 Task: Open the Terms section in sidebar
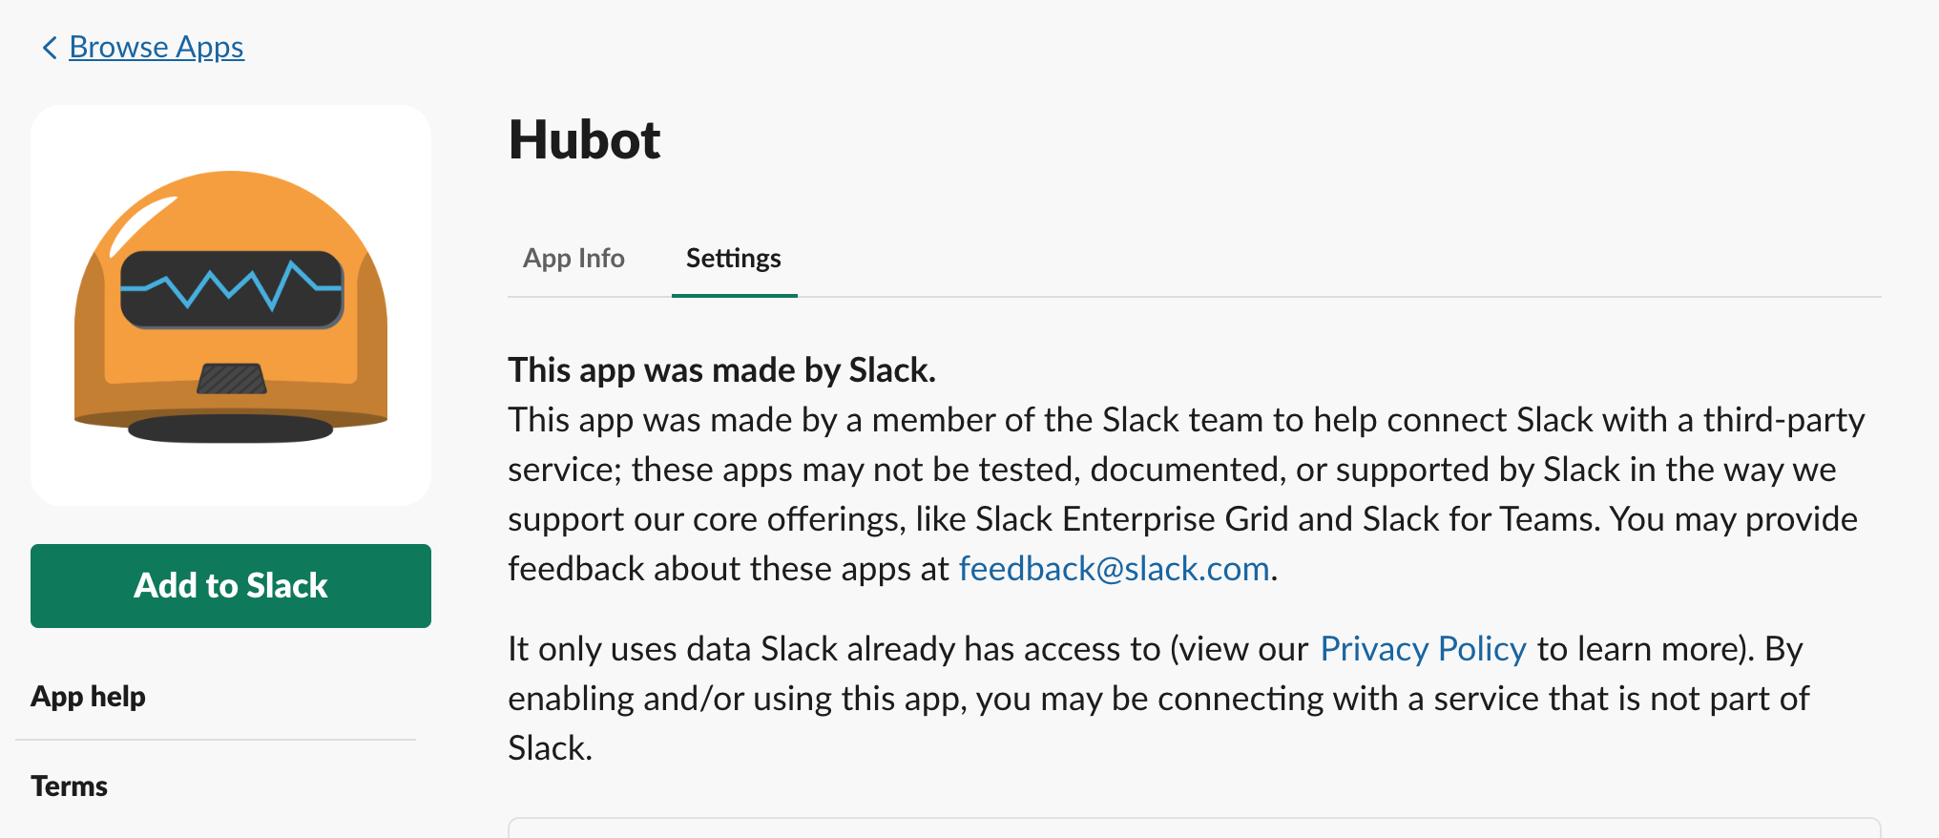[x=69, y=786]
